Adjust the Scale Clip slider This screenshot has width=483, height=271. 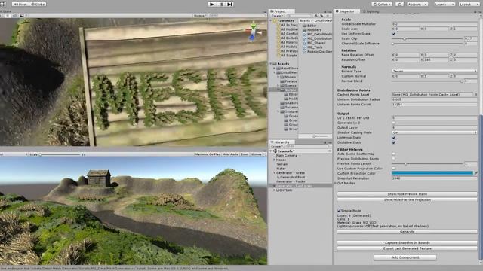(427, 38)
